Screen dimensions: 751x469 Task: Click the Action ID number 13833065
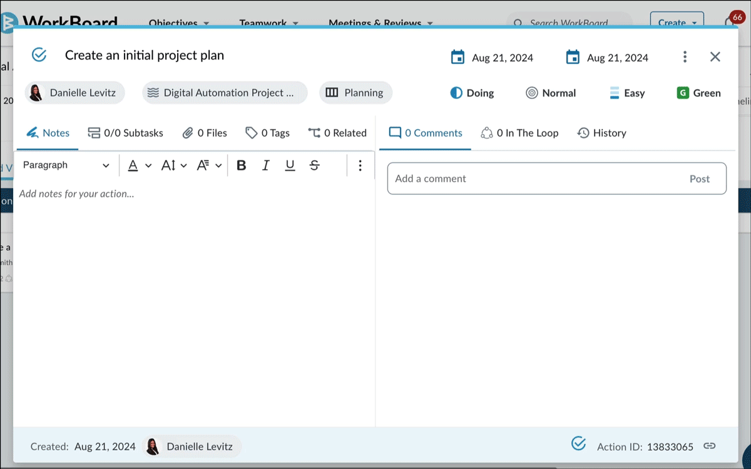pyautogui.click(x=670, y=446)
